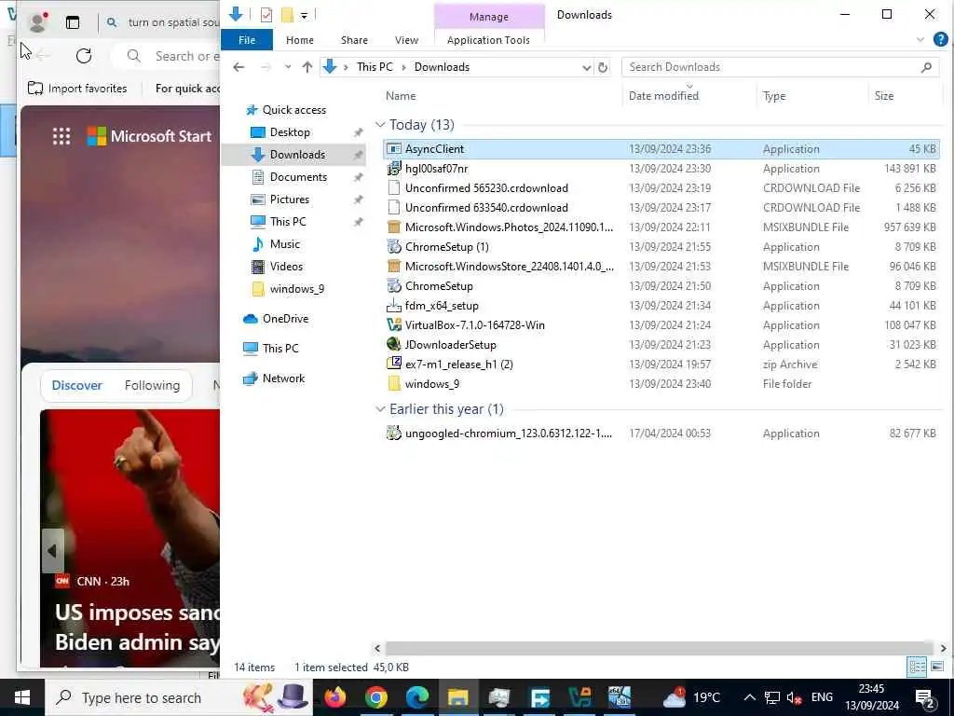Select Documents in navigation pane
This screenshot has height=716, width=954.
point(298,177)
